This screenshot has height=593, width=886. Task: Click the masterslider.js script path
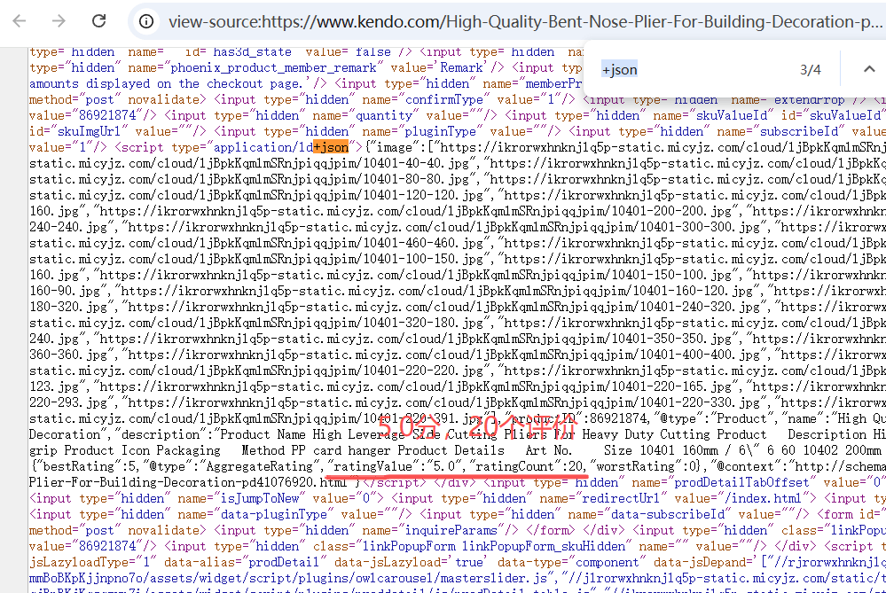coord(288,578)
